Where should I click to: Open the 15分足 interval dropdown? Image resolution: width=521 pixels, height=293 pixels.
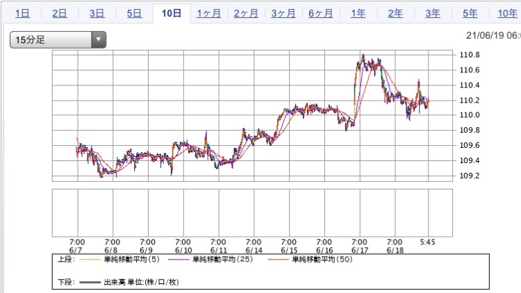[58, 40]
